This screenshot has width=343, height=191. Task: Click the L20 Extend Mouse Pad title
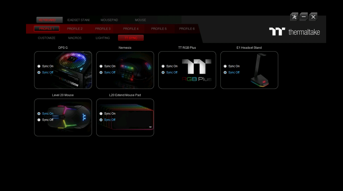point(125,95)
